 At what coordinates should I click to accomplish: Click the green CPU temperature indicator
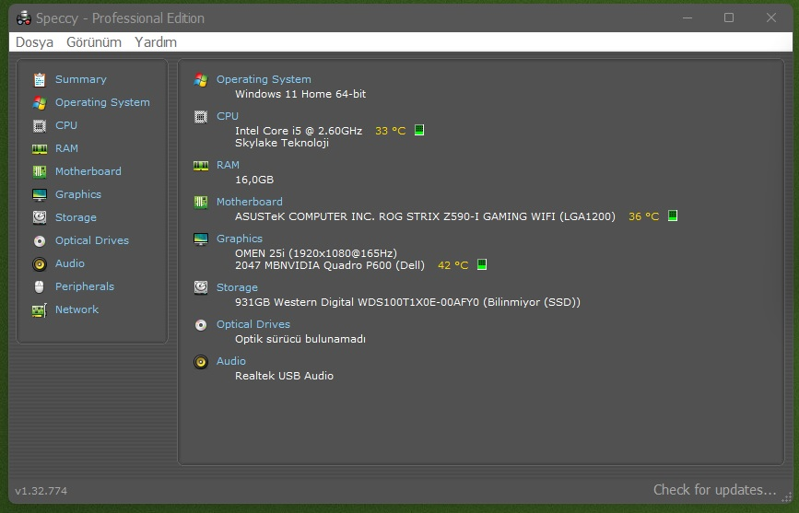pyautogui.click(x=419, y=131)
